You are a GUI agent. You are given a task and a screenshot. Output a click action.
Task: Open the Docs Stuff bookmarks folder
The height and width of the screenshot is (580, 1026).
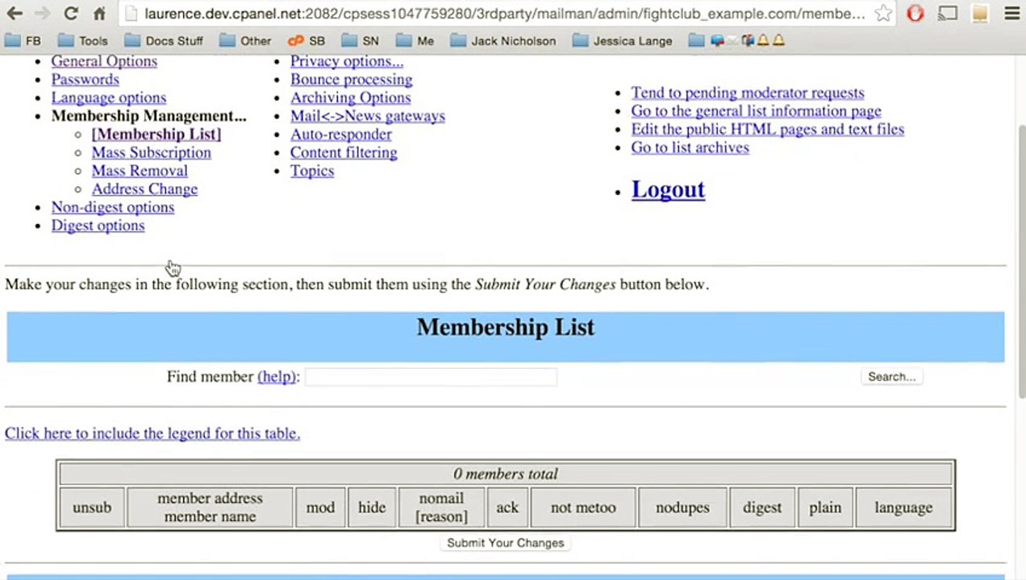[164, 40]
